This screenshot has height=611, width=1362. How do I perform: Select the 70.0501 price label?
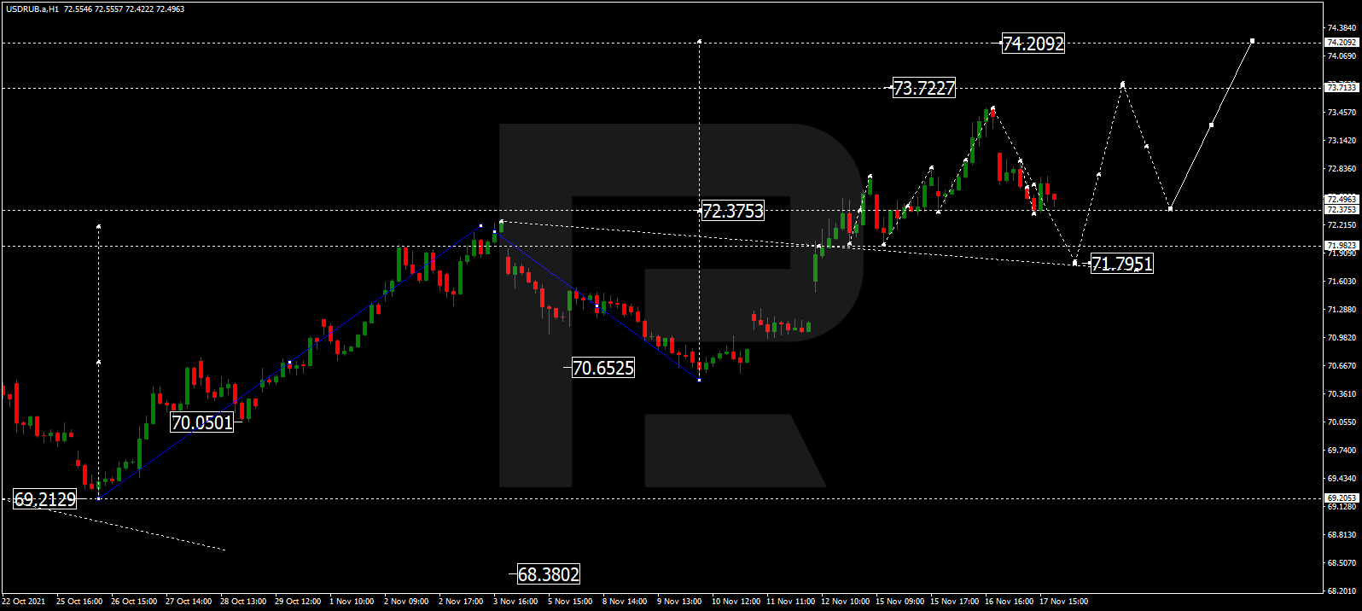coord(201,422)
